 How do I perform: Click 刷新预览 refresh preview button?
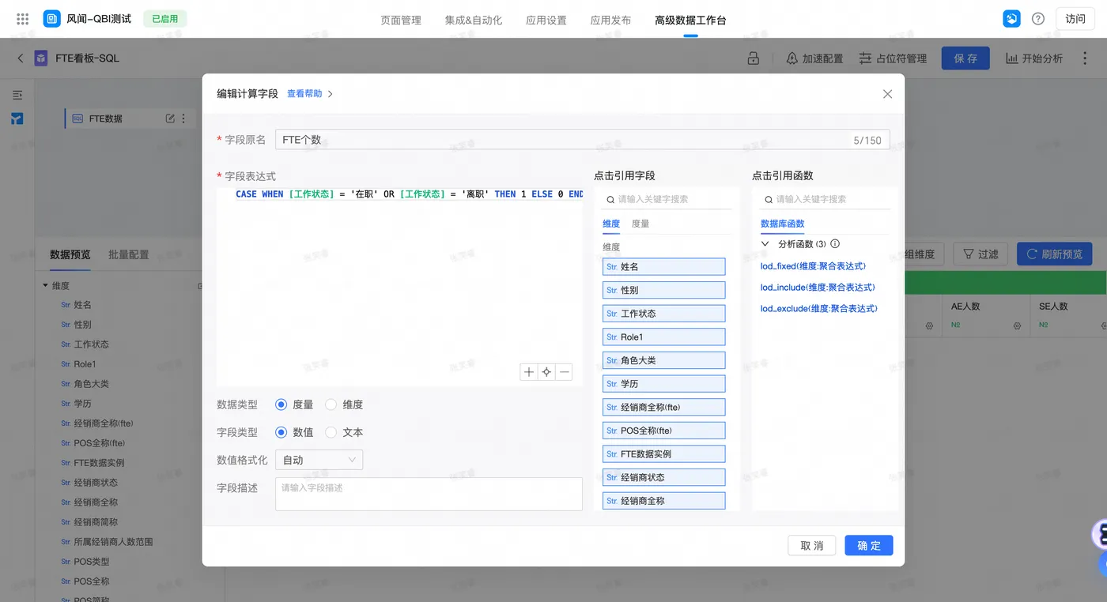click(1055, 254)
